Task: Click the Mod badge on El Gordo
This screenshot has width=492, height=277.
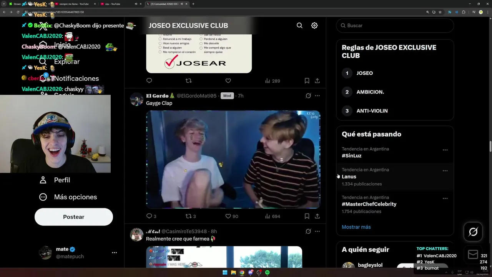Action: click(x=227, y=96)
